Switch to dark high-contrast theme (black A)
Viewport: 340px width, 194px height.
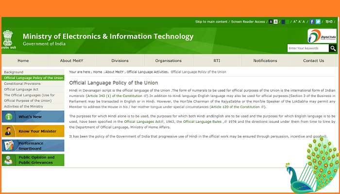(x=270, y=22)
